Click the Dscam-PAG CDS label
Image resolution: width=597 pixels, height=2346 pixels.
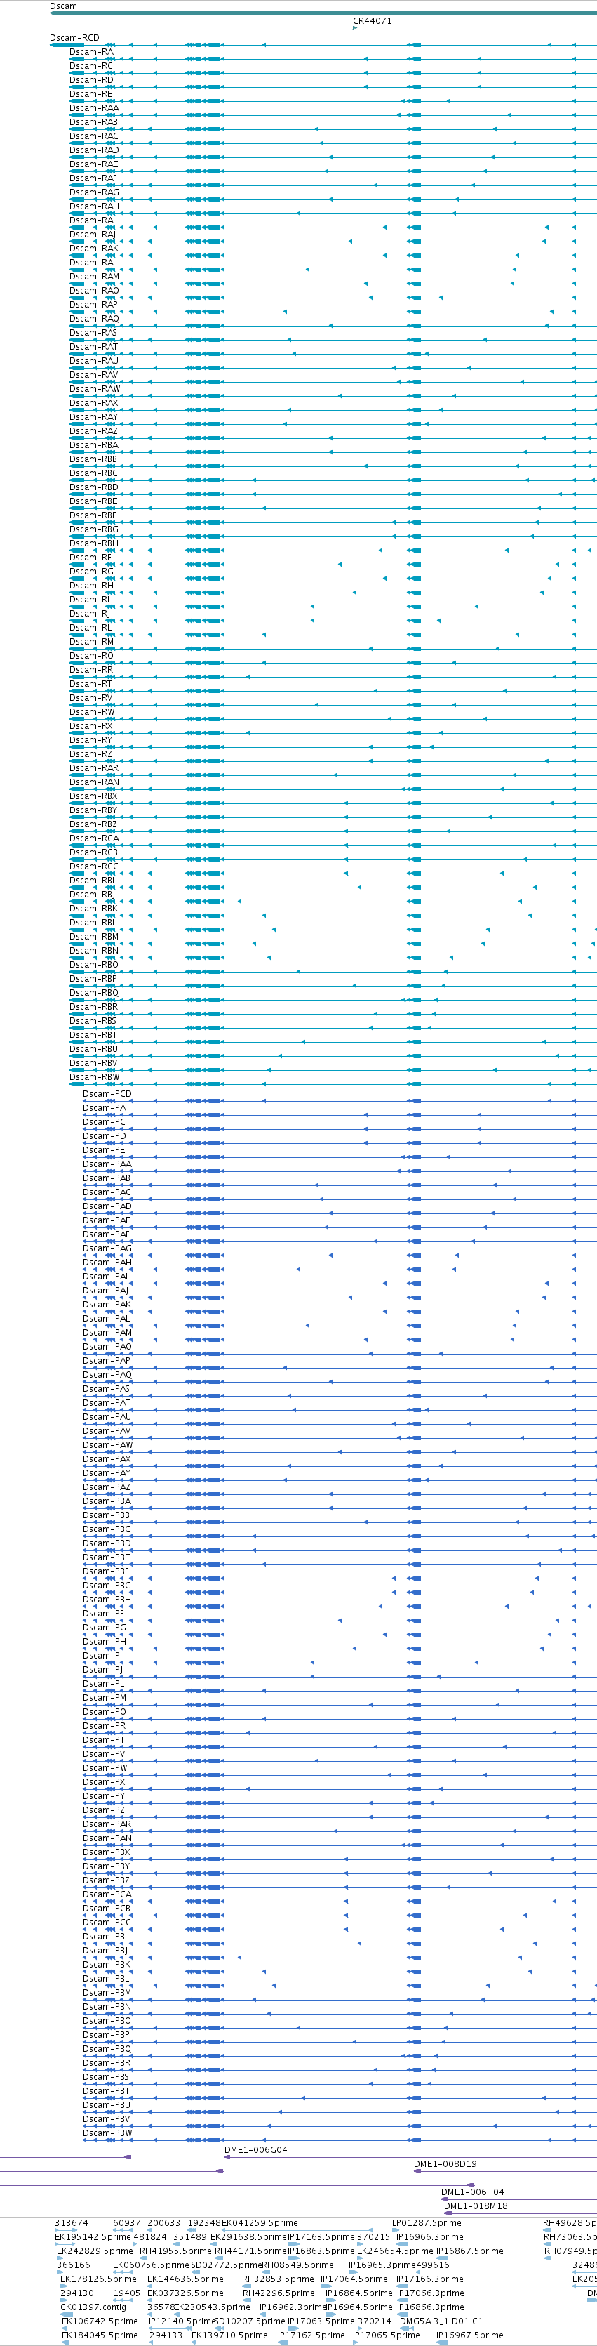pos(107,1248)
